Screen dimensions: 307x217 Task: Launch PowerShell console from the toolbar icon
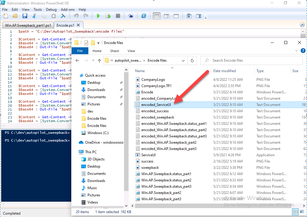click(x=144, y=16)
